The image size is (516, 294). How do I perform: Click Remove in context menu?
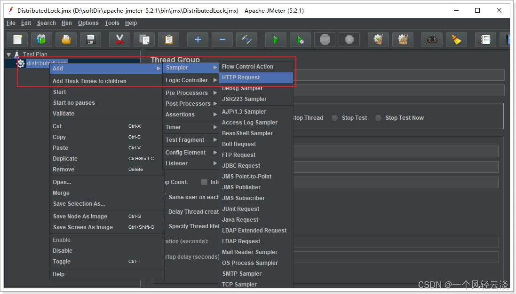point(106,170)
